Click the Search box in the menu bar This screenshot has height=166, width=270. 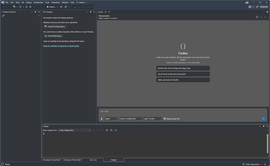[x=82, y=2]
